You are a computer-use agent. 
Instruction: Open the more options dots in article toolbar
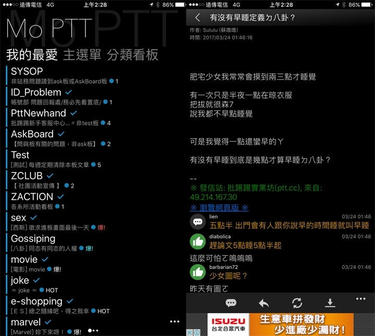point(360,299)
